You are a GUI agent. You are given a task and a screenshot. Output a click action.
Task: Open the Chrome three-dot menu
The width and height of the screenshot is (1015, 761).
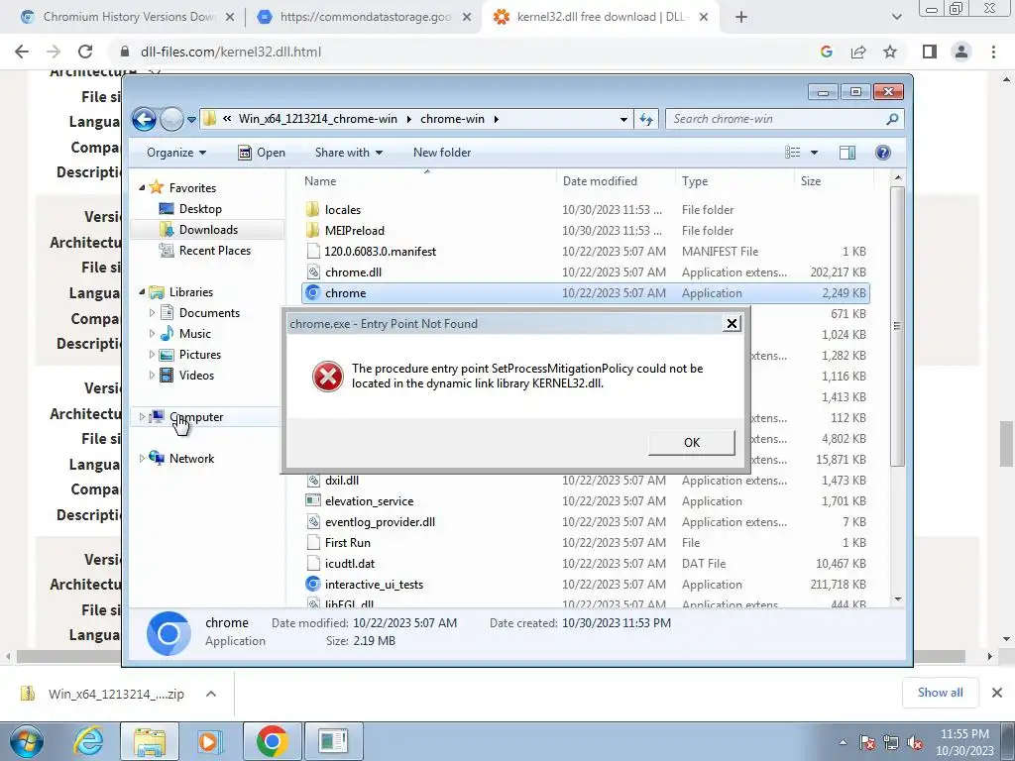point(993,52)
